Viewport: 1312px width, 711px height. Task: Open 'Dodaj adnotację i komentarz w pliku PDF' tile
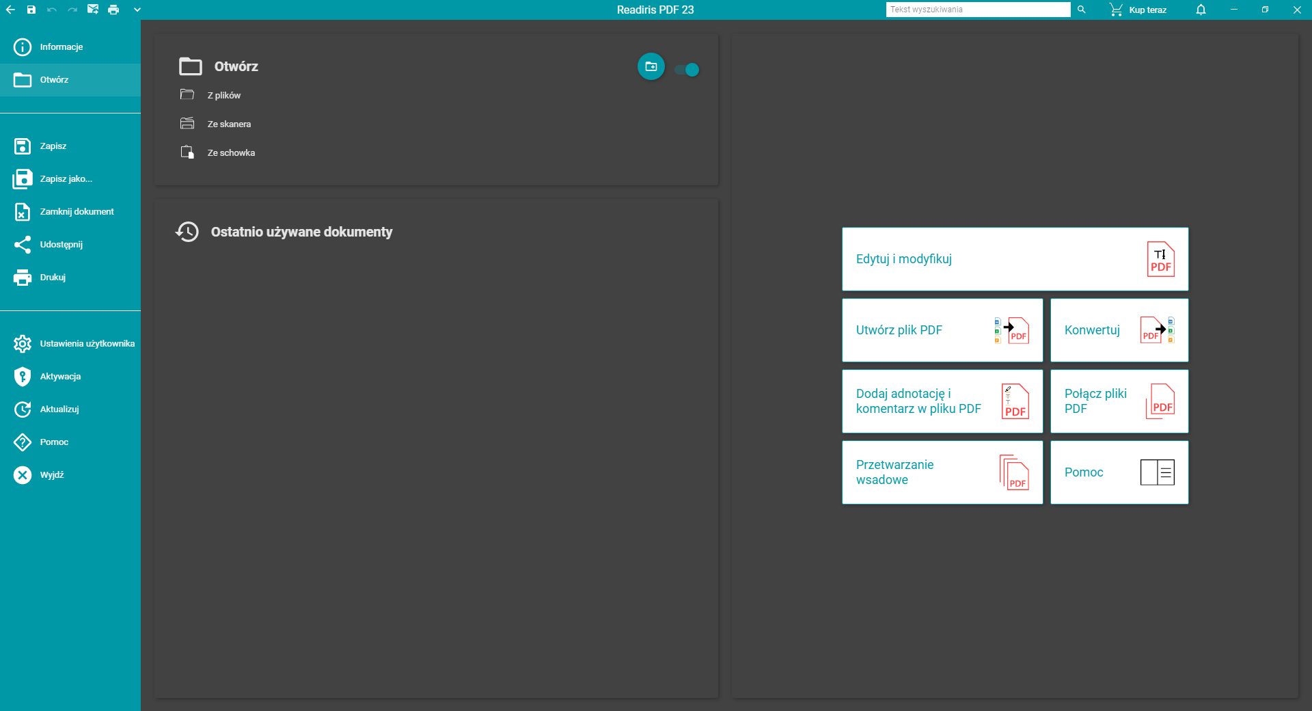tap(942, 401)
